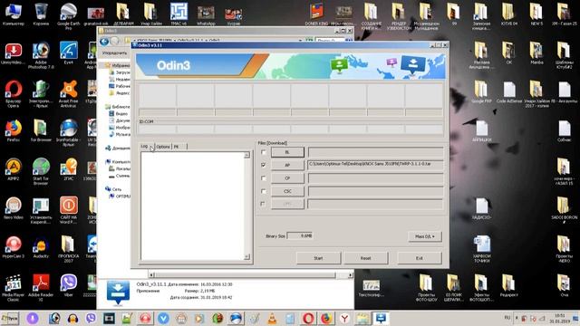The width and height of the screenshot is (580, 326).
Task: Open the Audacity desktop shortcut
Action: tap(41, 247)
